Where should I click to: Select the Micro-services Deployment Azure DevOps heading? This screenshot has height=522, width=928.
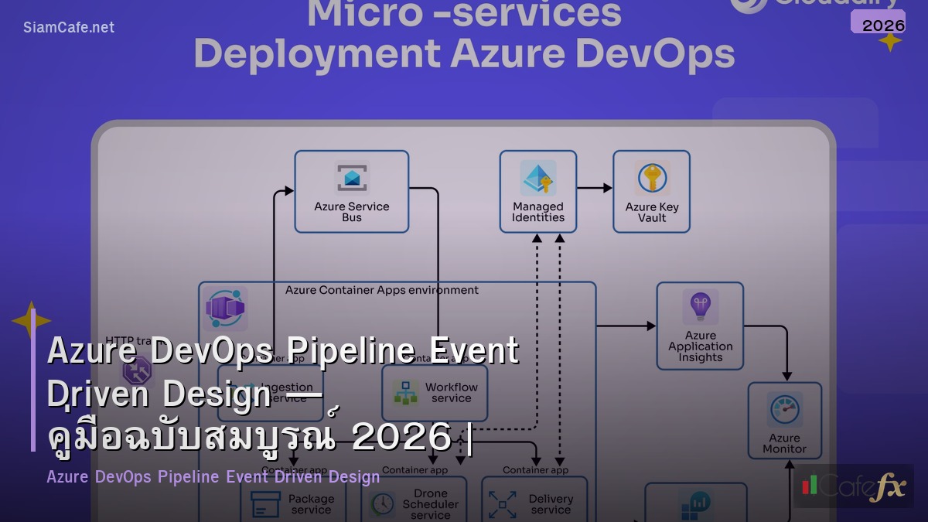(x=464, y=35)
